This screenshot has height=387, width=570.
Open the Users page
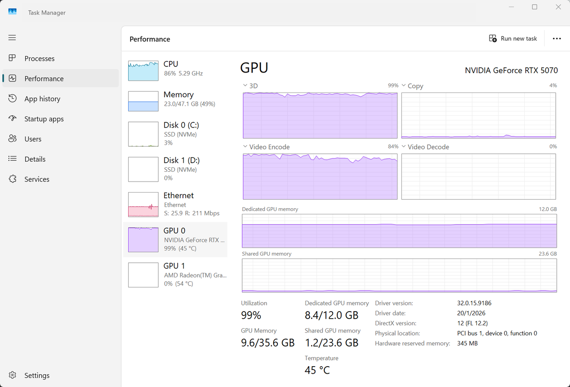click(x=60, y=139)
